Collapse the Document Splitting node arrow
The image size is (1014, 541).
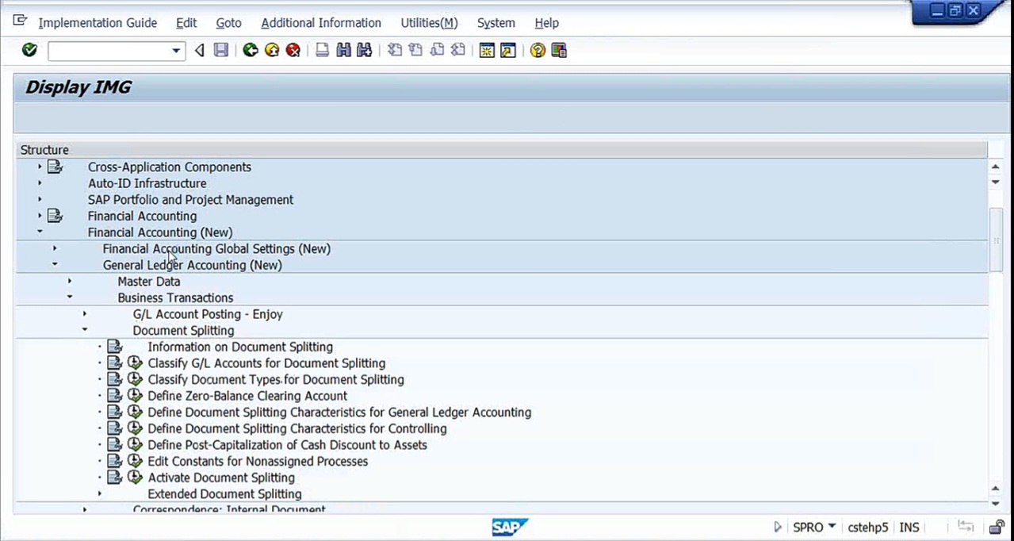pos(85,330)
